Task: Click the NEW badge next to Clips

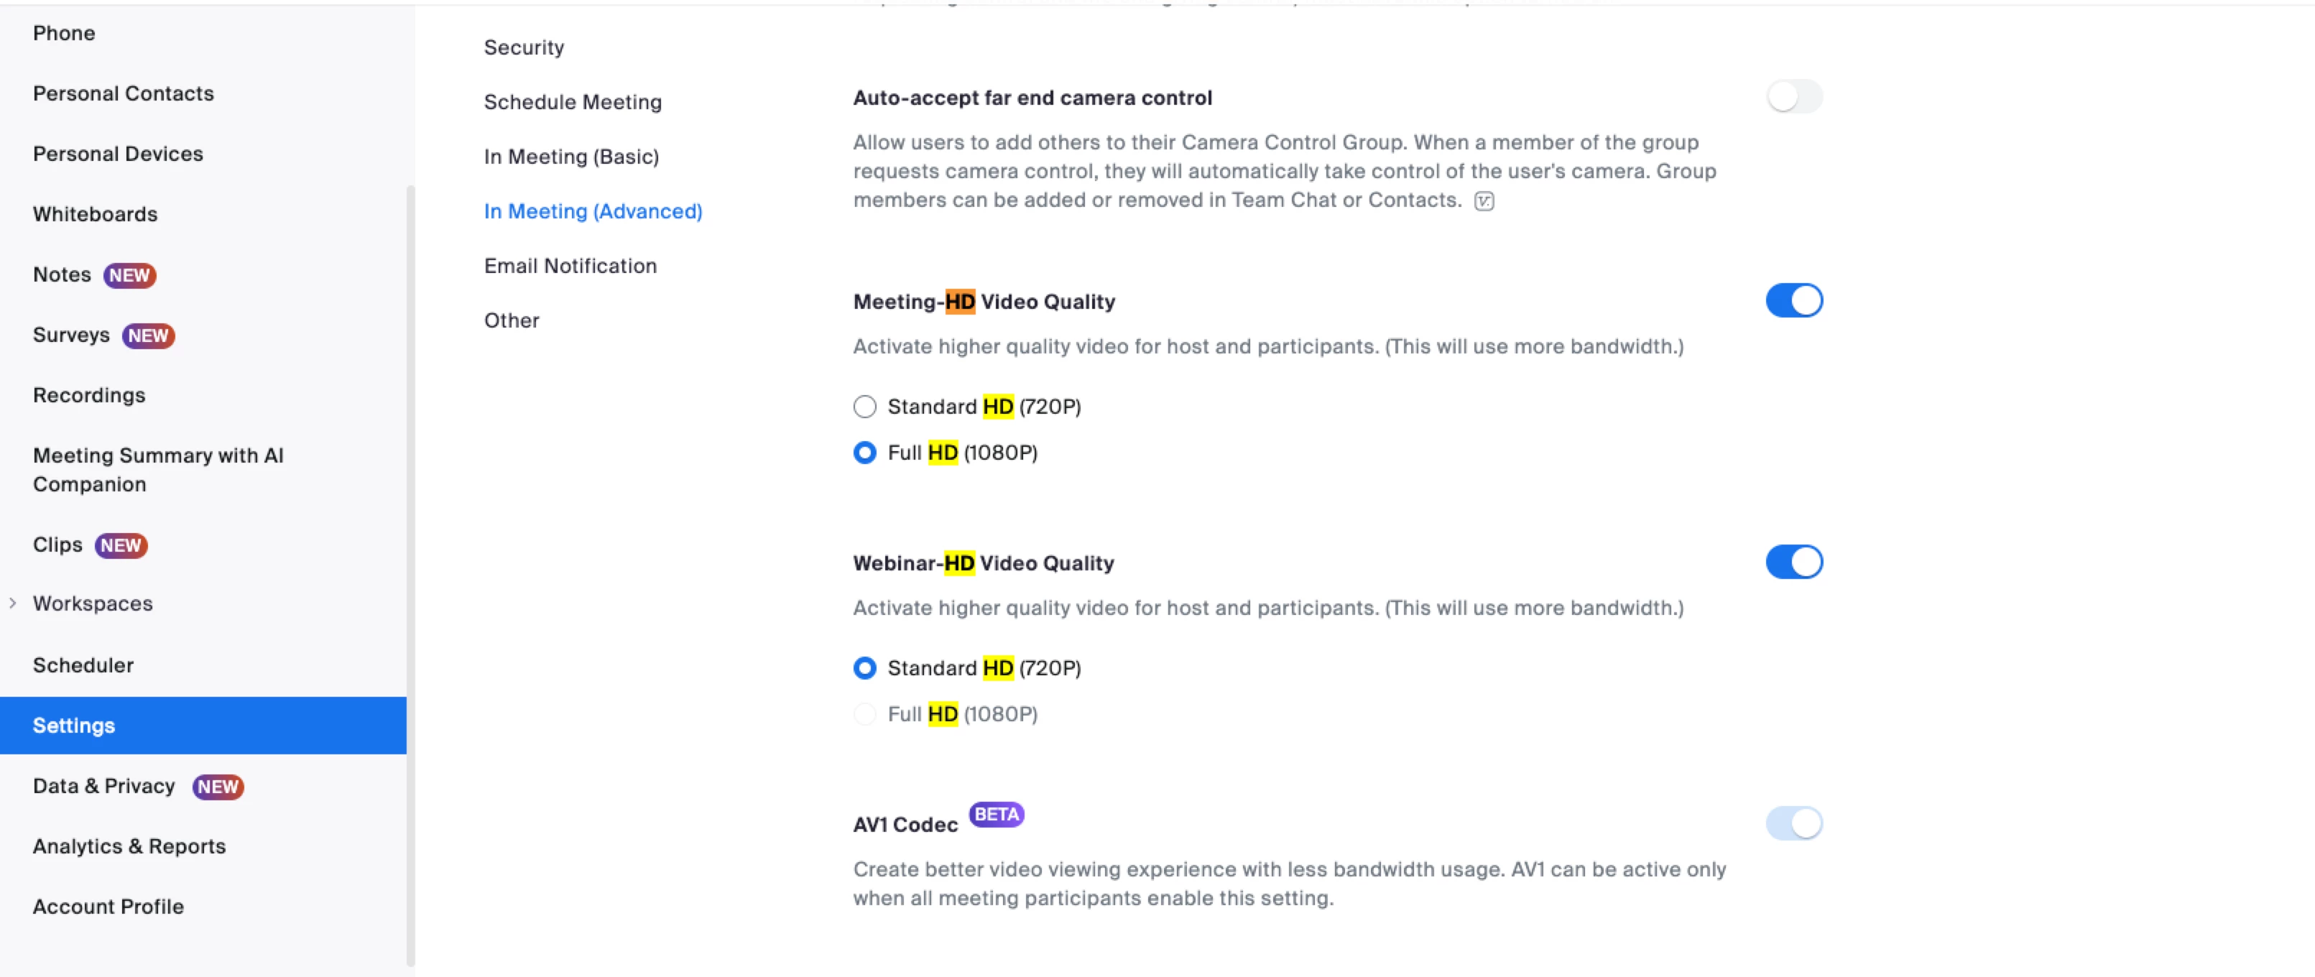Action: tap(121, 545)
